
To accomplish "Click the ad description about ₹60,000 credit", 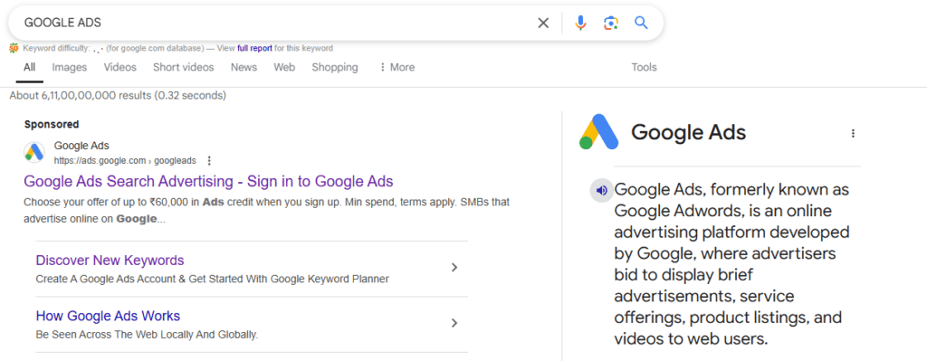I will click(x=267, y=210).
